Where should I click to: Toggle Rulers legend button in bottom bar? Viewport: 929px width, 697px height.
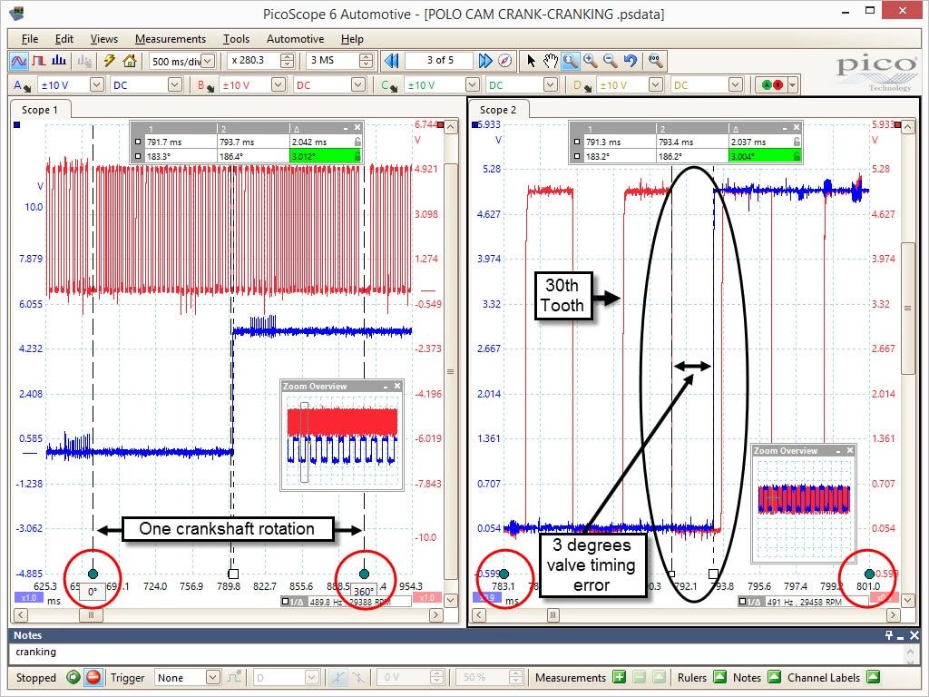[719, 677]
